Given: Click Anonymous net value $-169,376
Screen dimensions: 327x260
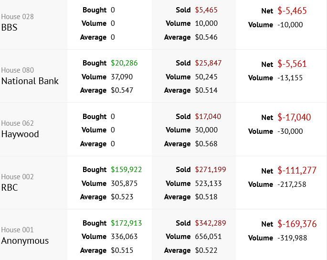Looking at the screenshot, I should [296, 224].
